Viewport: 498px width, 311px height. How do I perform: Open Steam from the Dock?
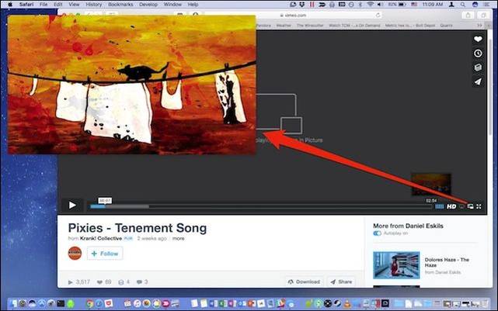(337, 304)
